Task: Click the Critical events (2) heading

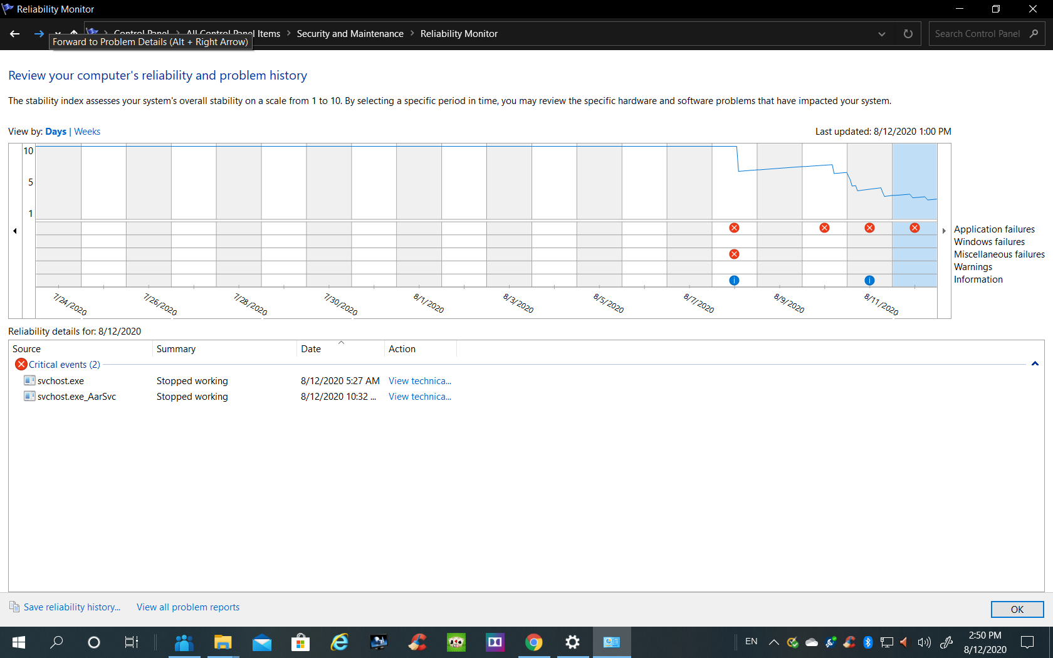Action: click(64, 365)
